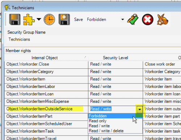This screenshot has width=181, height=140.
Task: Click Object.Workorder.Close row
Action: pyautogui.click(x=46, y=64)
